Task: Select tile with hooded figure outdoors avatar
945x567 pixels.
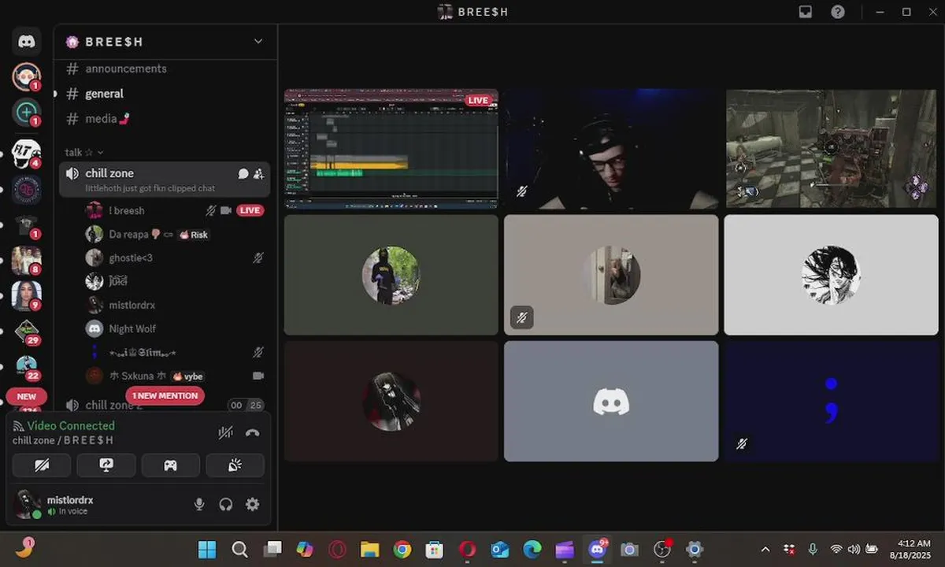Action: pyautogui.click(x=391, y=275)
